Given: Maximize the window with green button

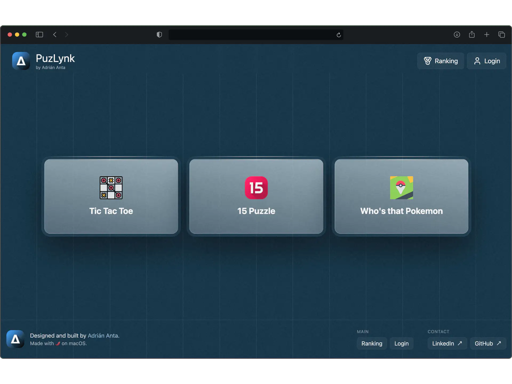Looking at the screenshot, I should (24, 35).
